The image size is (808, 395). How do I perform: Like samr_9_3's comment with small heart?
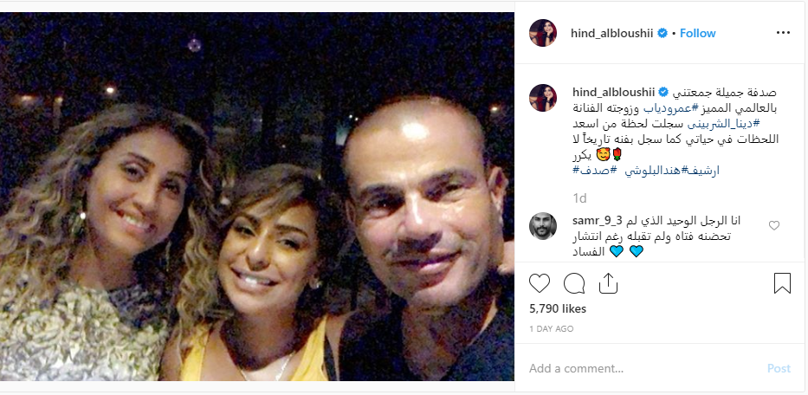(774, 225)
